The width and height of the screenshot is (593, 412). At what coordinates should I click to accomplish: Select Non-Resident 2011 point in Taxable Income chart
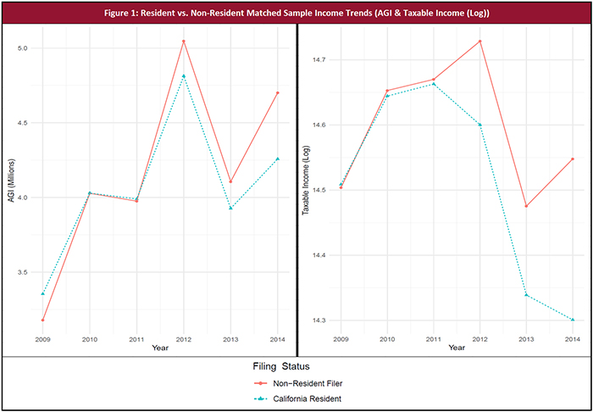(x=434, y=80)
